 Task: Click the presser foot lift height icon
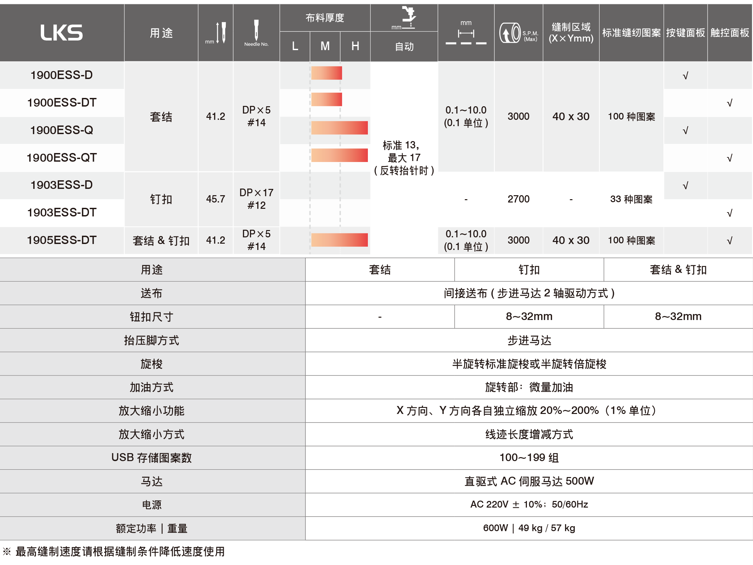pyautogui.click(x=404, y=18)
